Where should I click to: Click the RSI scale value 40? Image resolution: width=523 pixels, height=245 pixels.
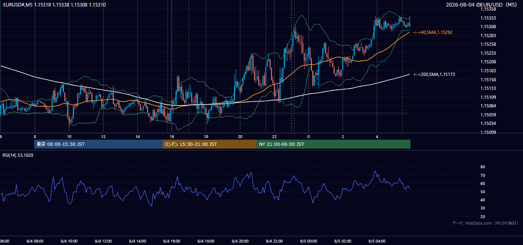click(x=482, y=200)
